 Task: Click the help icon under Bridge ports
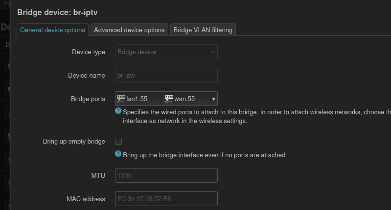coord(118,111)
